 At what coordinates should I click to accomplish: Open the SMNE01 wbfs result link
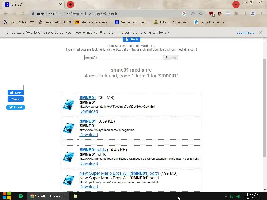93,150
